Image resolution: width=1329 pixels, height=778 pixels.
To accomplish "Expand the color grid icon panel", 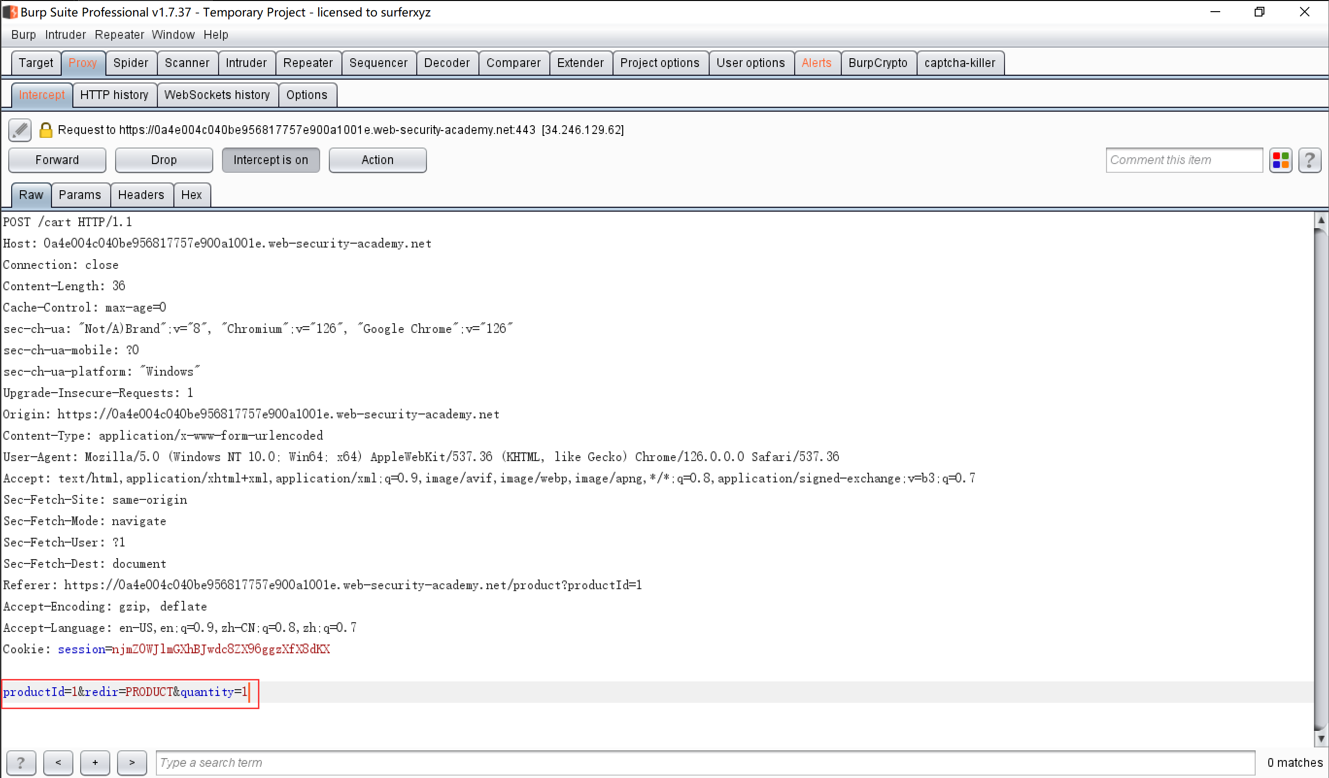I will click(1281, 159).
